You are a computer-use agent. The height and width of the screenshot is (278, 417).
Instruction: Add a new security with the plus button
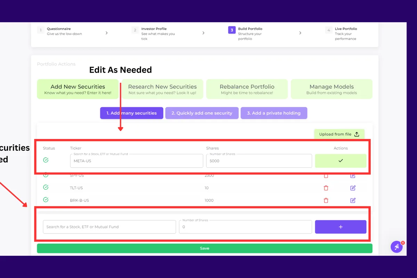point(341,227)
